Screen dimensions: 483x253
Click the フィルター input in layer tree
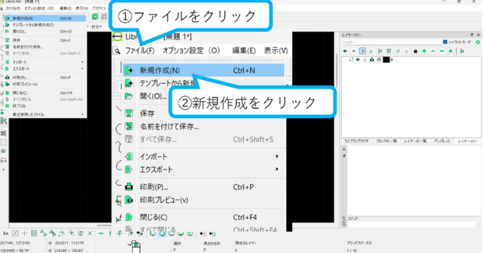(x=391, y=42)
